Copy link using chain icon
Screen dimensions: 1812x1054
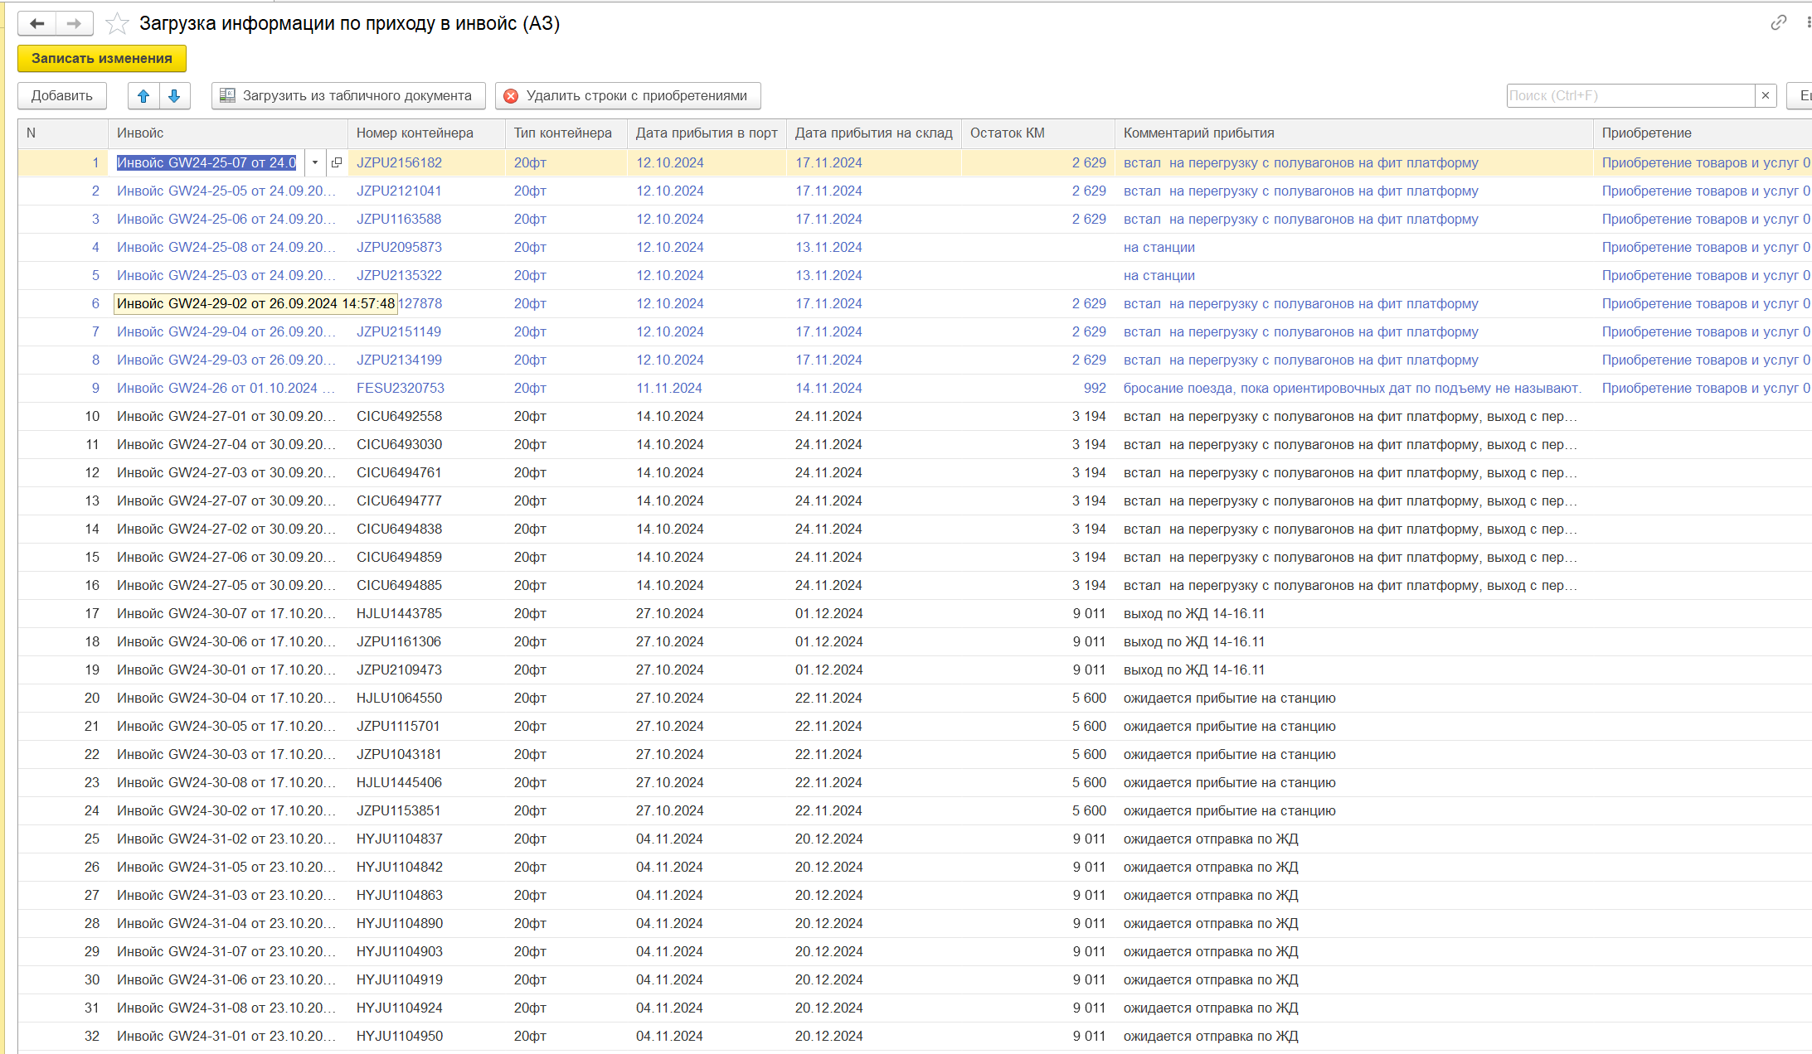(1778, 23)
